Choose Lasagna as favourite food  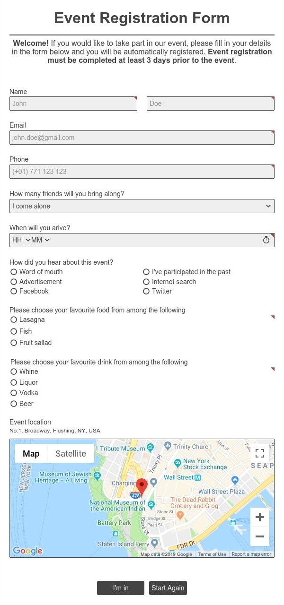pyautogui.click(x=14, y=320)
